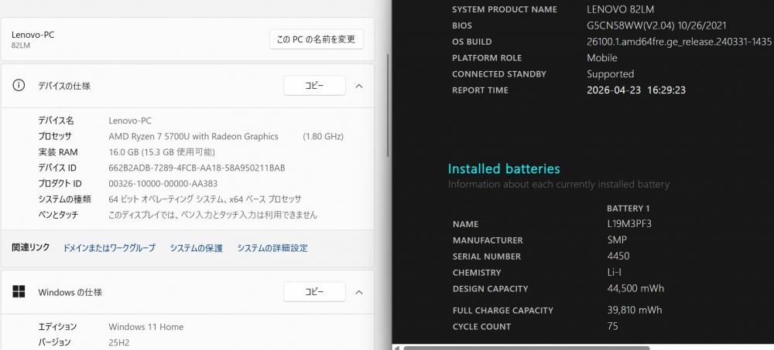This screenshot has width=774, height=350.
Task: Click the BATTERY 1 column header
Action: 628,209
